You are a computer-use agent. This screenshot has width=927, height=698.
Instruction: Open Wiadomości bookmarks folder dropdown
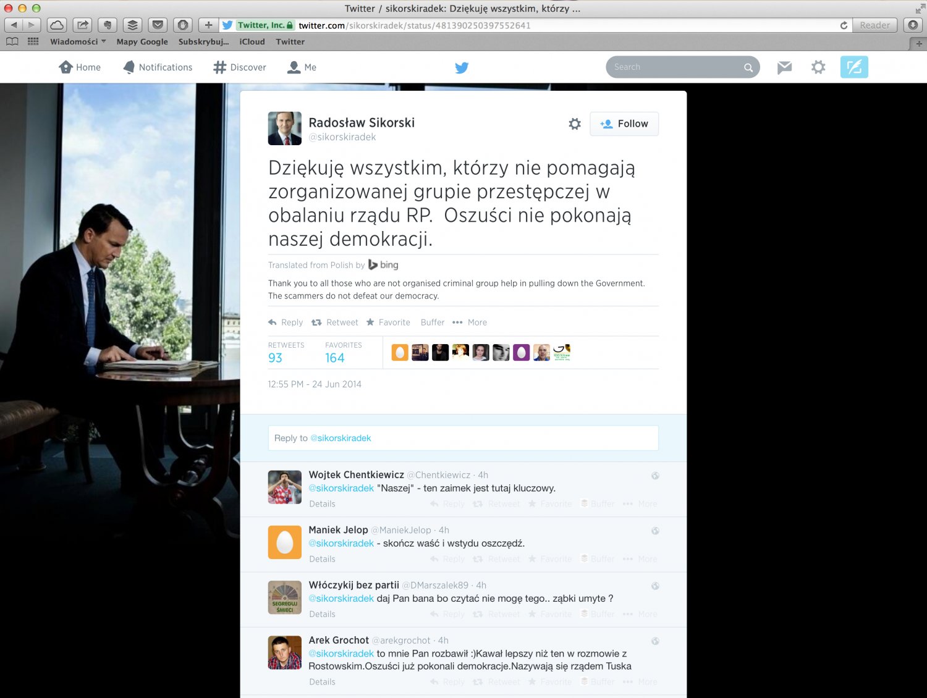[x=78, y=41]
